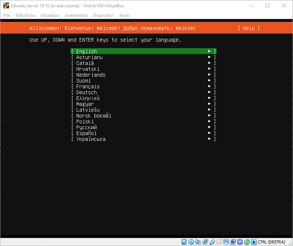Click the keyboard capture arrow icon
This screenshot has height=246, width=293.
254,242
